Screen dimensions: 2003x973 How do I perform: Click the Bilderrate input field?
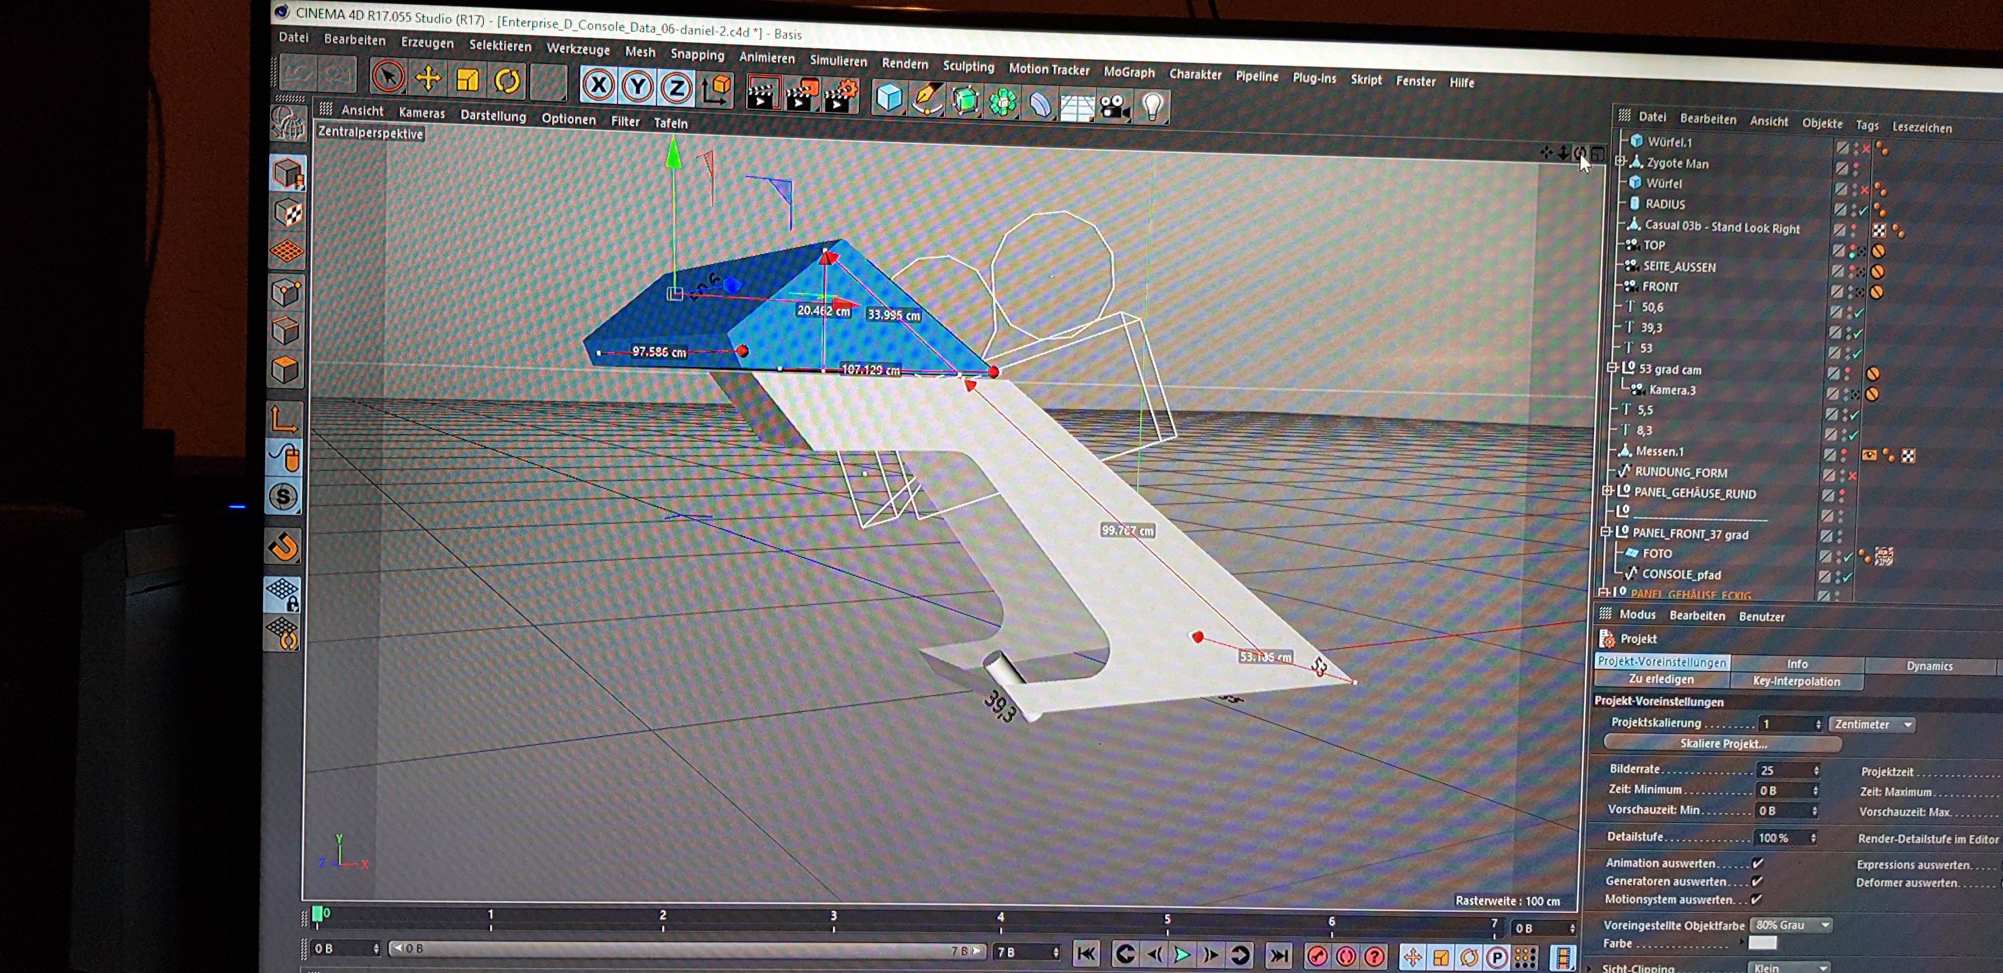pos(1784,770)
